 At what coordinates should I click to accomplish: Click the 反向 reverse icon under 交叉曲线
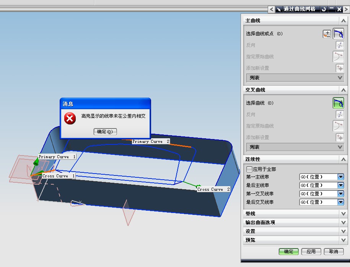339,114
